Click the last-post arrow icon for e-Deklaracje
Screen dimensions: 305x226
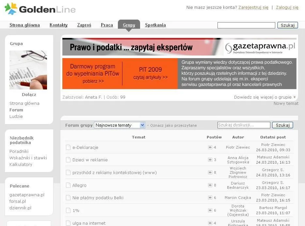[210, 147]
